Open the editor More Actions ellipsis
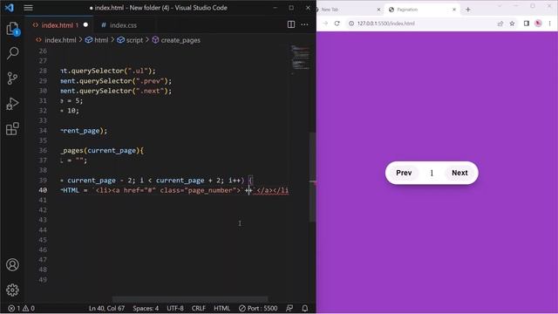The width and height of the screenshot is (558, 314). click(304, 24)
